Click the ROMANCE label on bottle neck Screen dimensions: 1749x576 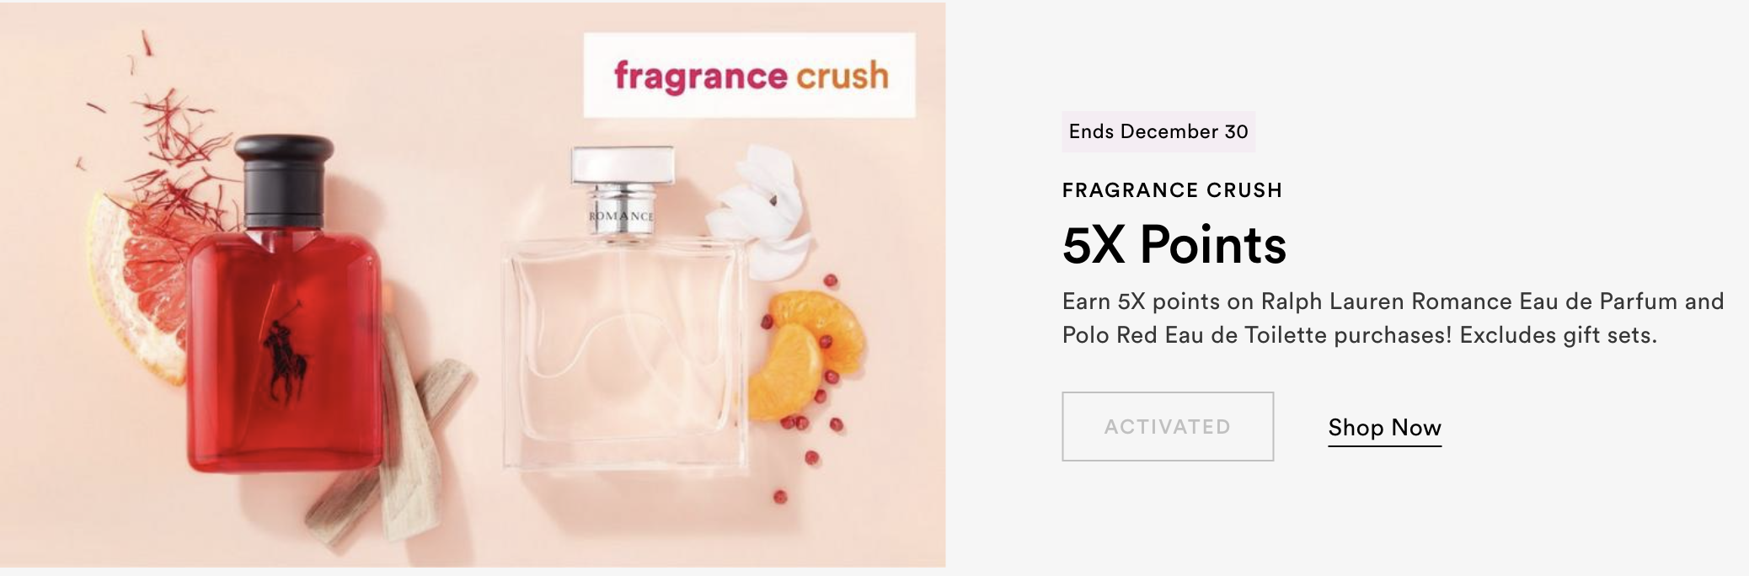point(621,216)
